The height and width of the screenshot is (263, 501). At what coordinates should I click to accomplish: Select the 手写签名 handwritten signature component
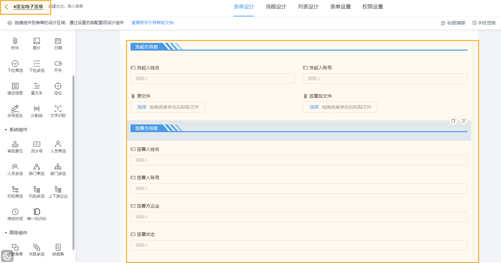point(15,111)
